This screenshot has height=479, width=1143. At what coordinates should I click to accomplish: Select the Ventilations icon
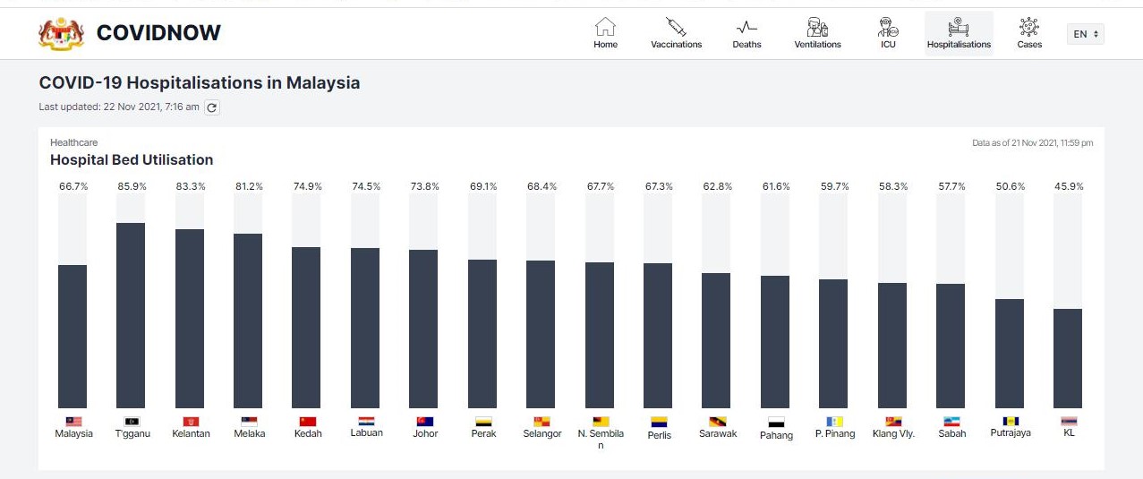click(x=817, y=27)
